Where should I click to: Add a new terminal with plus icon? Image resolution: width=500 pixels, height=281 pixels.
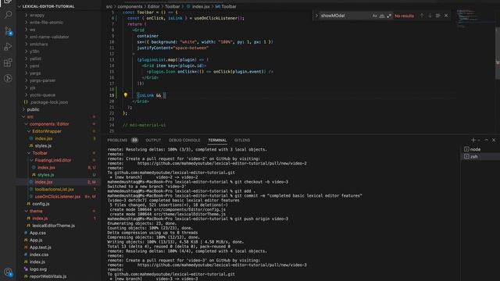(473, 140)
